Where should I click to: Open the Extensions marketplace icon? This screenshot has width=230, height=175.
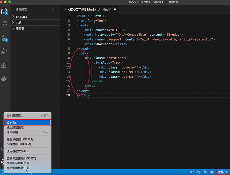pyautogui.click(x=5, y=65)
